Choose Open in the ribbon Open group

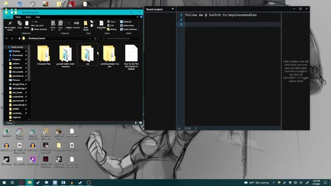(111, 22)
